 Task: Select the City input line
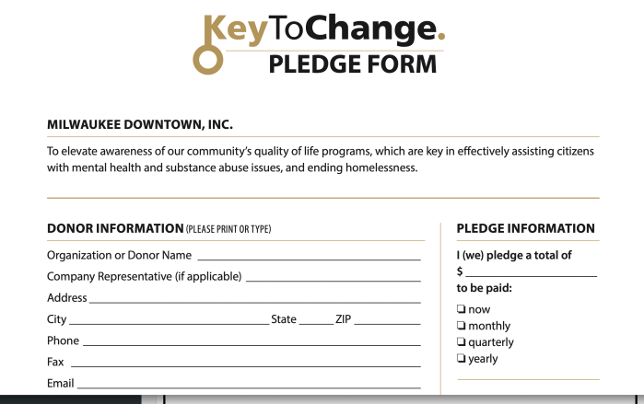[x=169, y=319]
